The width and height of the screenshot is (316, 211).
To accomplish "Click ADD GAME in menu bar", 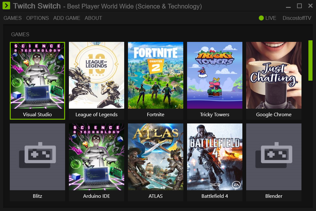I will pyautogui.click(x=67, y=18).
